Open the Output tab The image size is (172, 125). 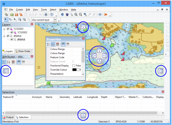9,117
